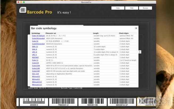The image size is (174, 109).
Task: Click the Zoom Scale status text
Action: 55,88
